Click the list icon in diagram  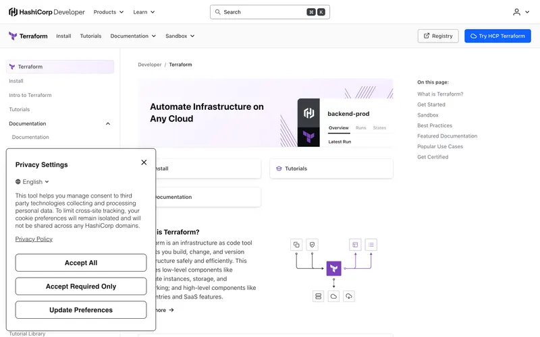click(x=371, y=245)
